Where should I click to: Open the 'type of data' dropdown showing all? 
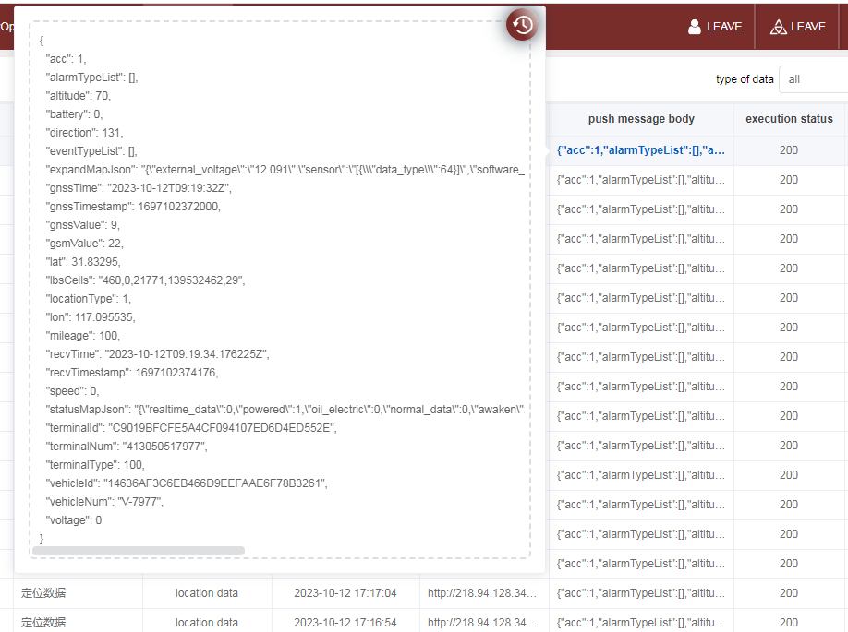click(813, 79)
